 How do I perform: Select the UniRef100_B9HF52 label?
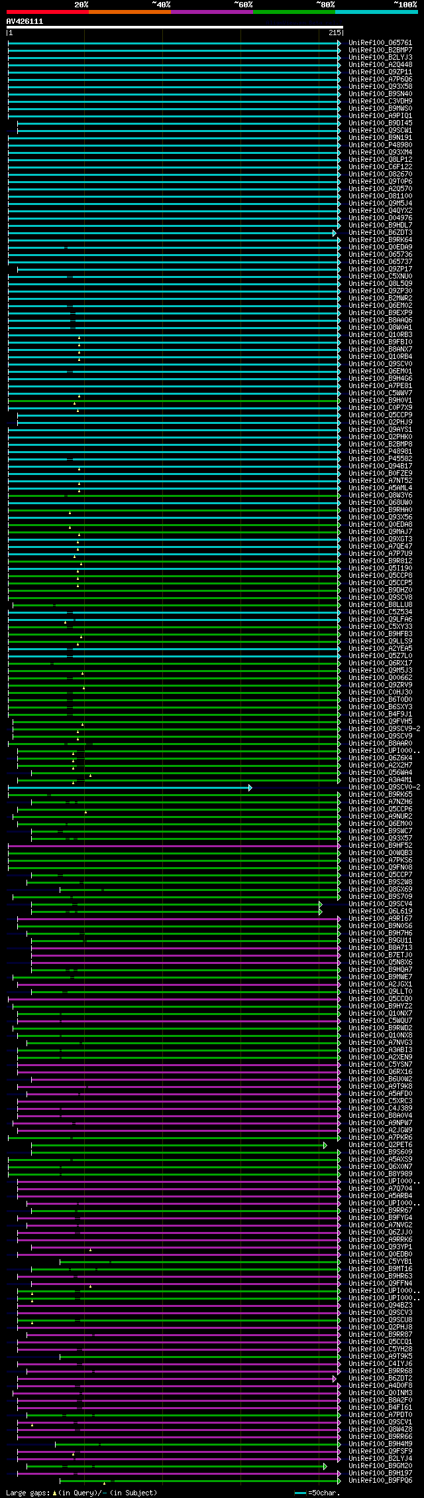pos(380,845)
